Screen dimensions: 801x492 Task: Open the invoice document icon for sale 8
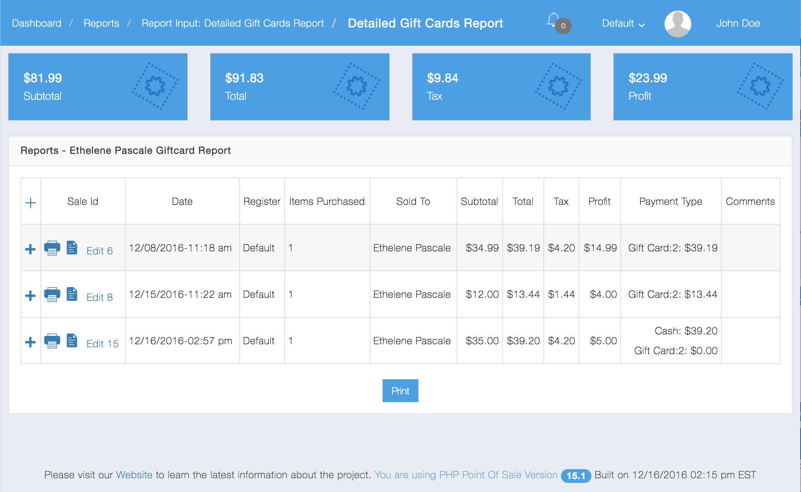pos(72,294)
